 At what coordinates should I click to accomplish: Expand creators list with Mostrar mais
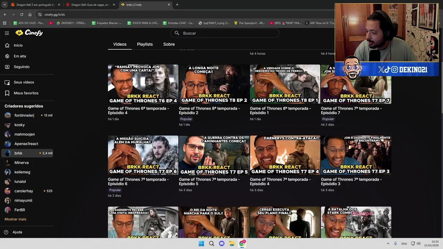pyautogui.click(x=15, y=219)
